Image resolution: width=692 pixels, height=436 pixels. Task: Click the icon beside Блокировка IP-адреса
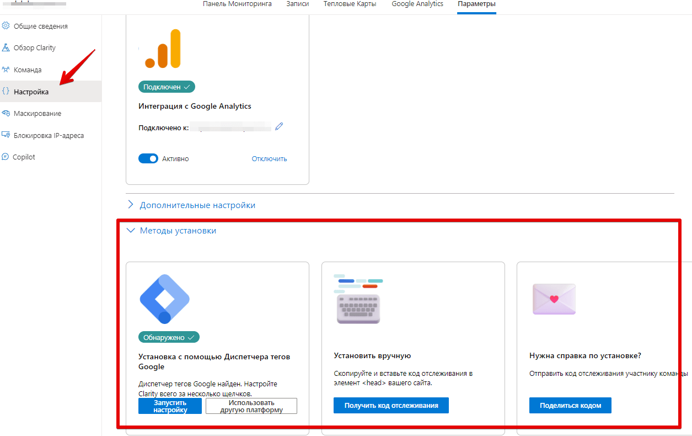[x=6, y=135]
